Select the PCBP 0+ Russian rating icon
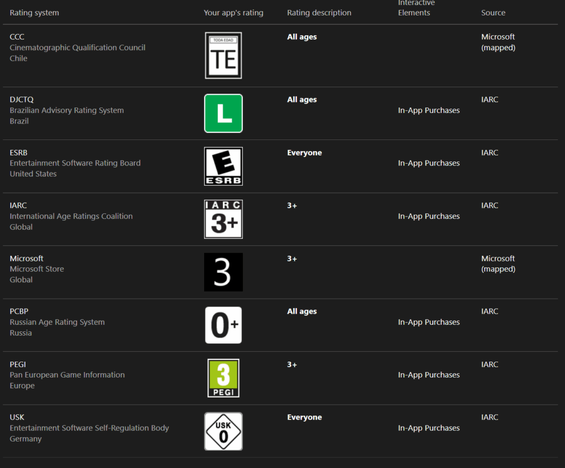Viewport: 565px width, 468px height. [x=223, y=325]
